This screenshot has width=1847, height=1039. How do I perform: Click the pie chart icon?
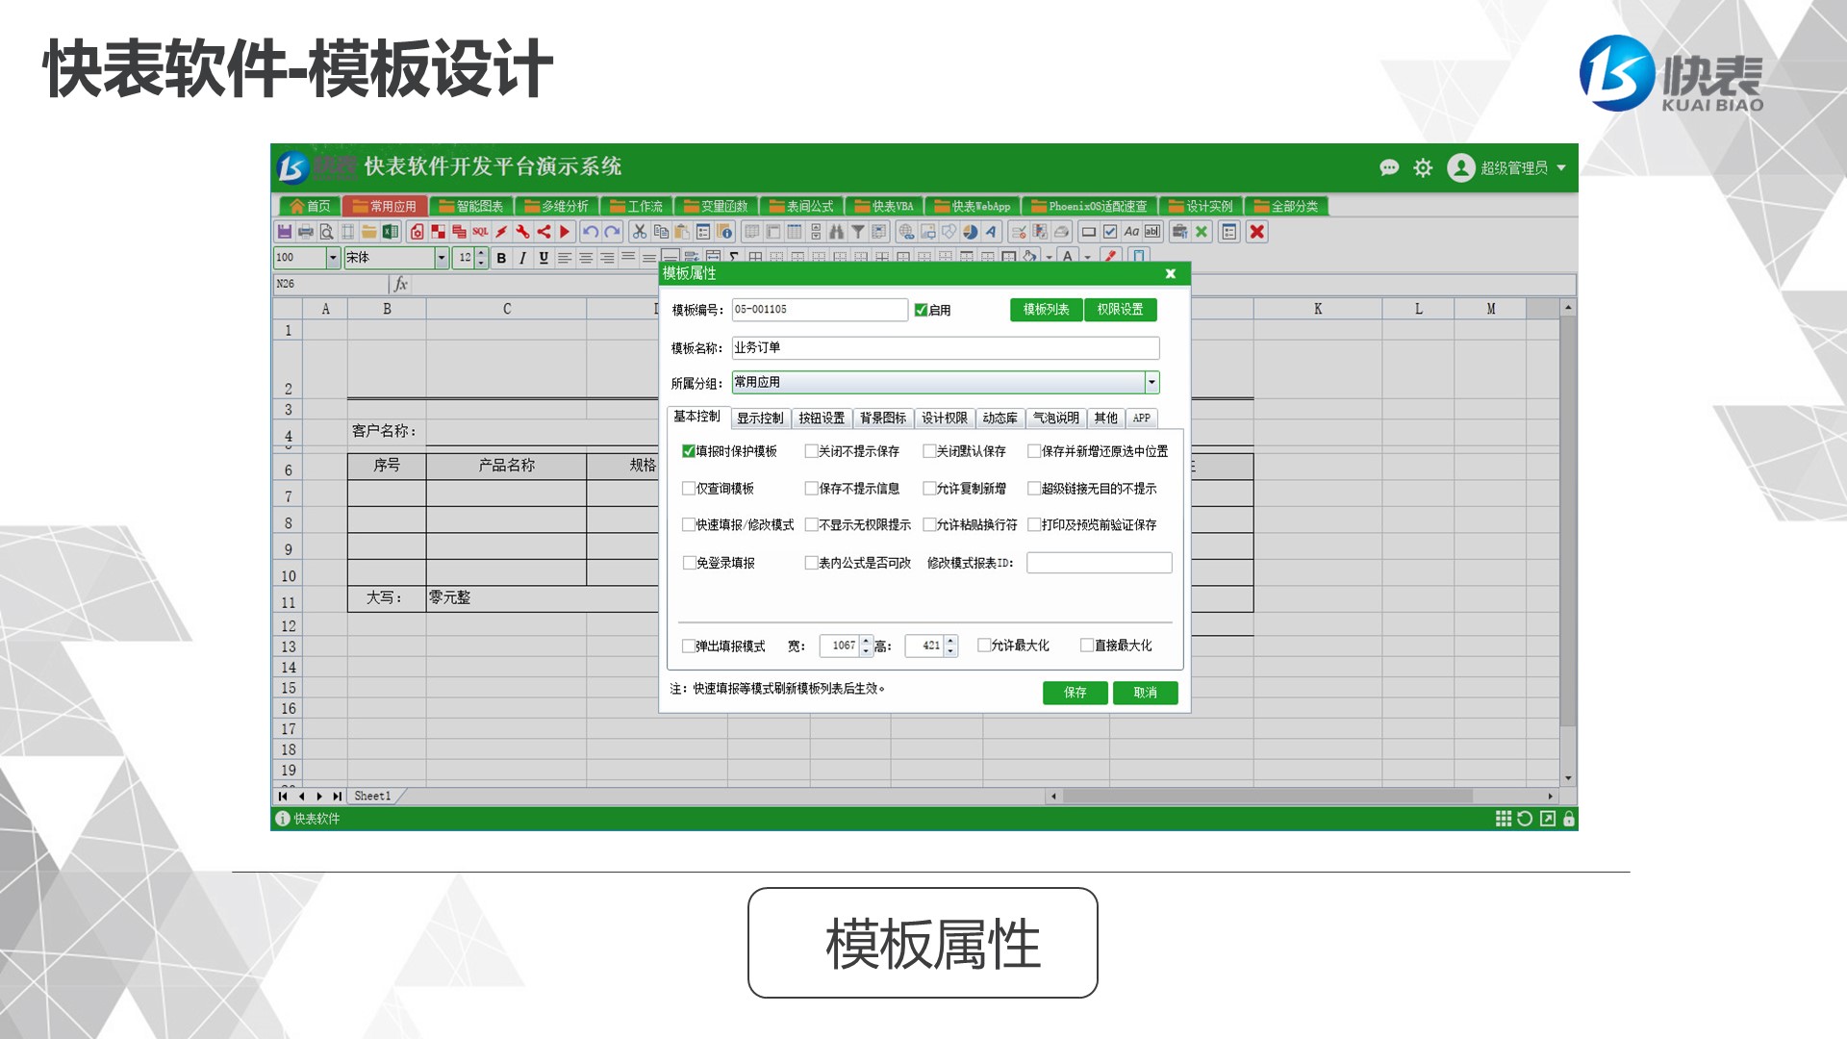click(x=970, y=232)
